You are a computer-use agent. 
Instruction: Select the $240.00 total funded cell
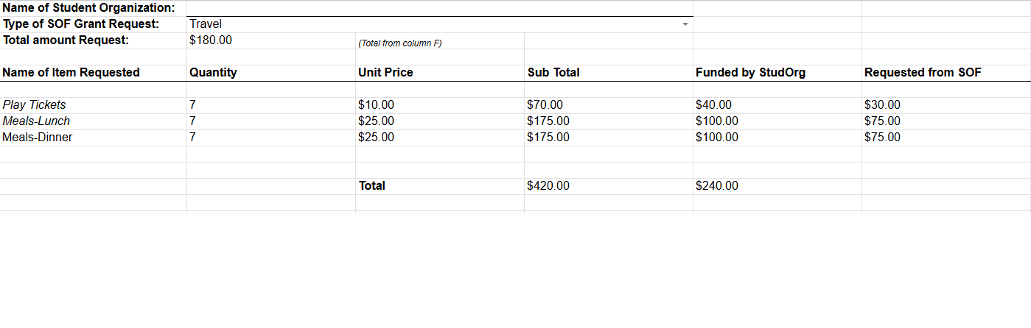(777, 186)
